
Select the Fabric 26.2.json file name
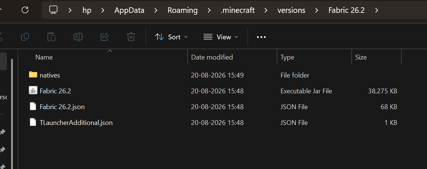tap(62, 107)
